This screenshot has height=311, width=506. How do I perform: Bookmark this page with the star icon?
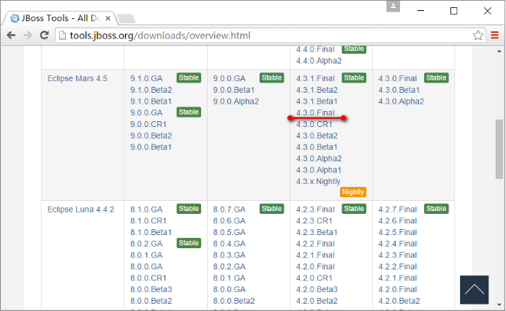point(478,35)
